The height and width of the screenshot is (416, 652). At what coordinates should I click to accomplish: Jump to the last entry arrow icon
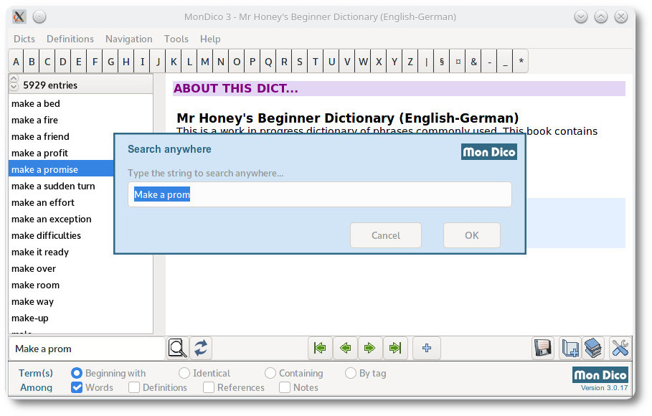click(x=395, y=348)
